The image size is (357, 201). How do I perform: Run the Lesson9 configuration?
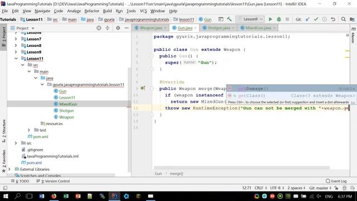click(270, 20)
